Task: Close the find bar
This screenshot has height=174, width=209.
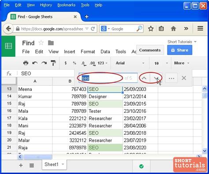Action: tap(184, 78)
